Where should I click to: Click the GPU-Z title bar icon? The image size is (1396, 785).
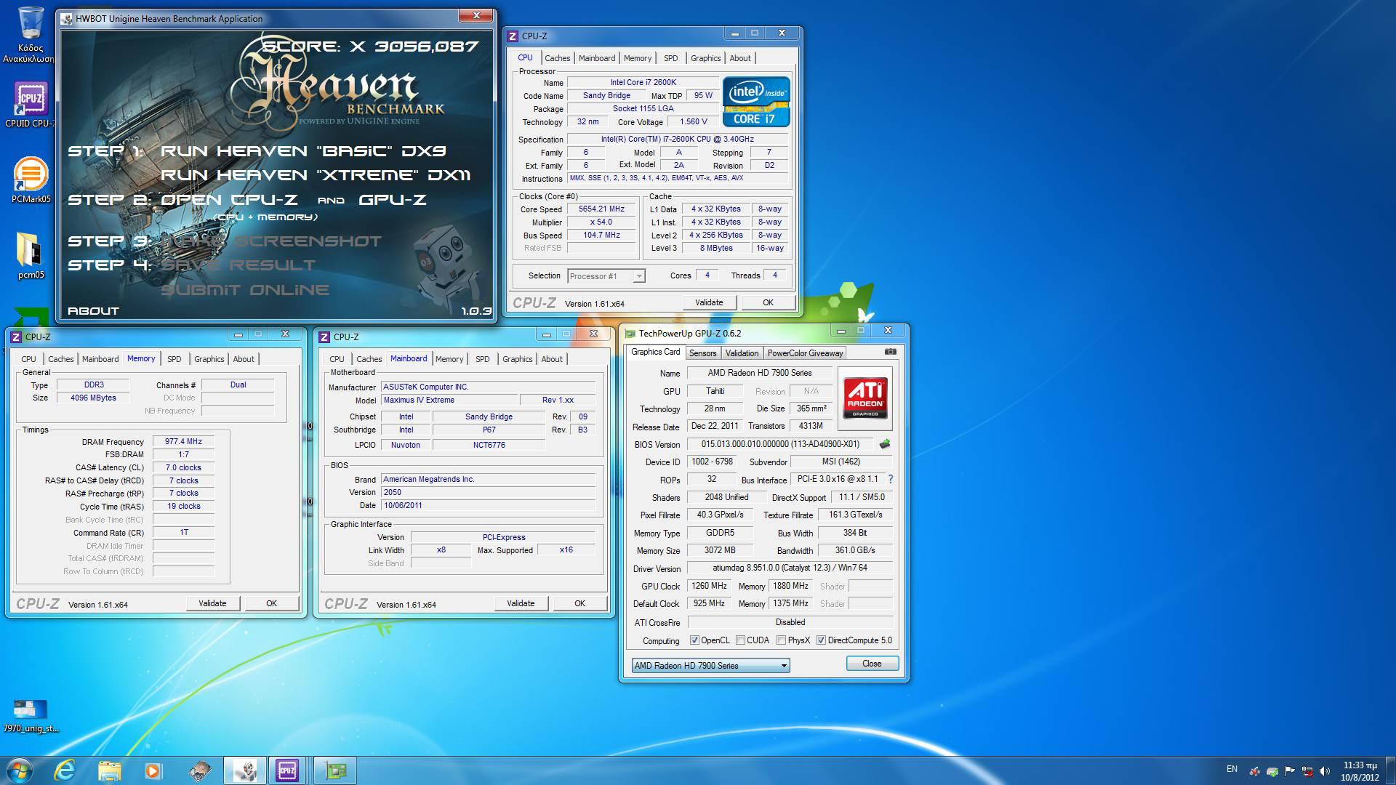pyautogui.click(x=630, y=334)
